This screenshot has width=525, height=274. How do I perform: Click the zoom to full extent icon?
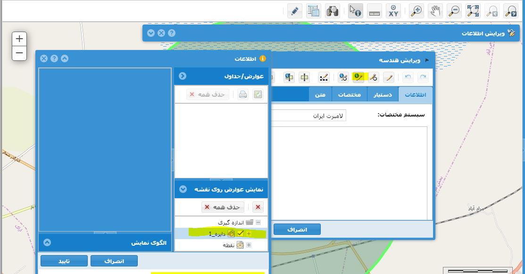pos(473,11)
